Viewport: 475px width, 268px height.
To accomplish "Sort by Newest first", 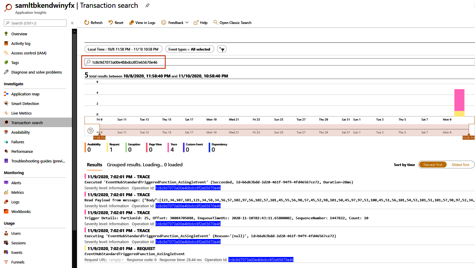I will 433,165.
